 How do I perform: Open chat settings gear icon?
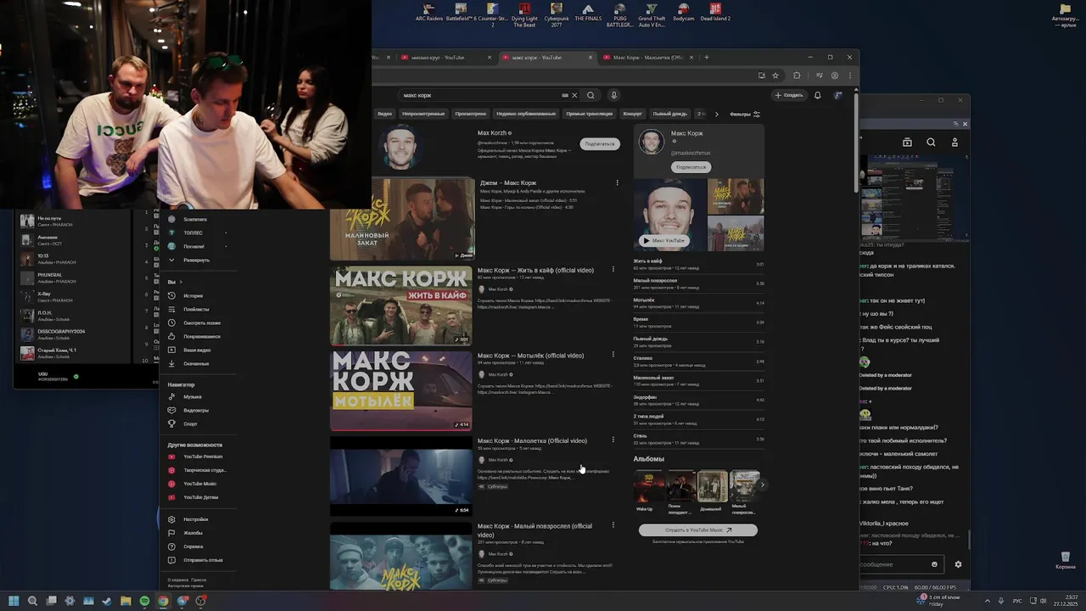(x=959, y=564)
